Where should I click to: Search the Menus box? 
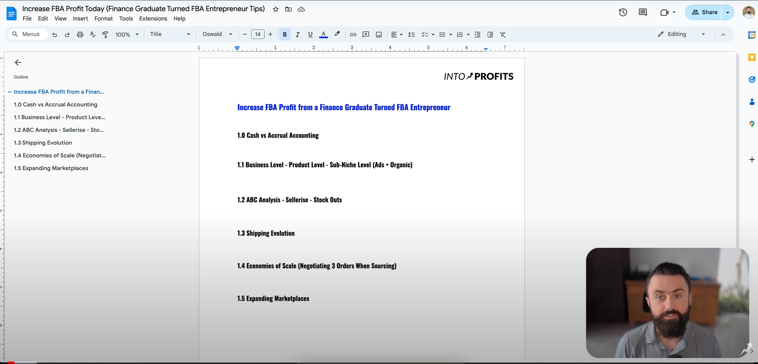coord(27,34)
